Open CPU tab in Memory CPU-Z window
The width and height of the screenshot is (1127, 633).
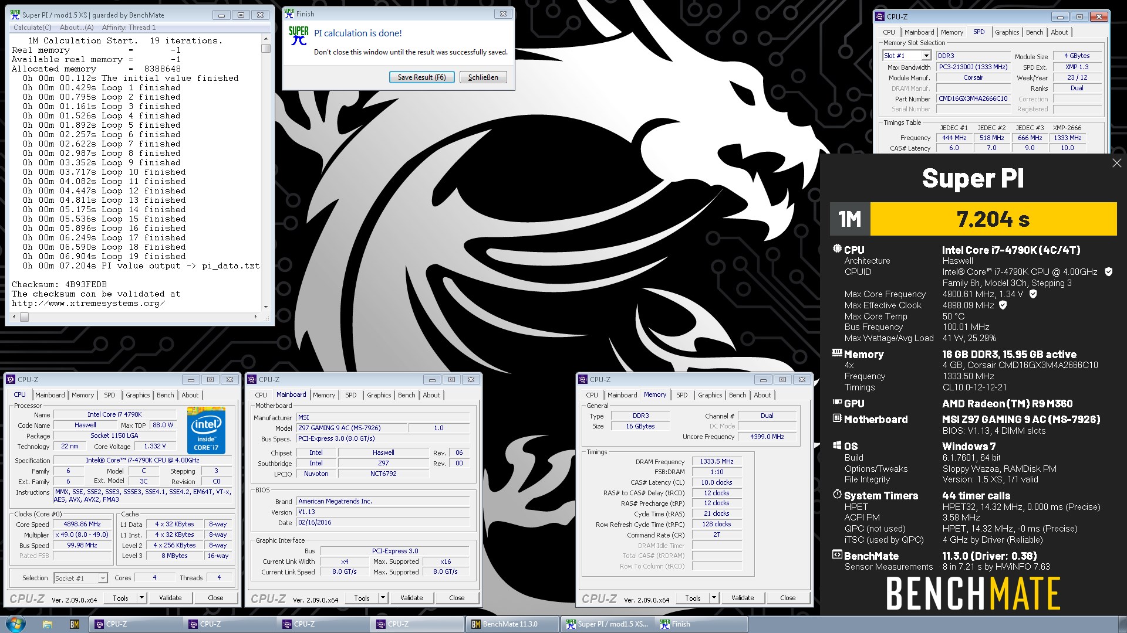pos(592,395)
